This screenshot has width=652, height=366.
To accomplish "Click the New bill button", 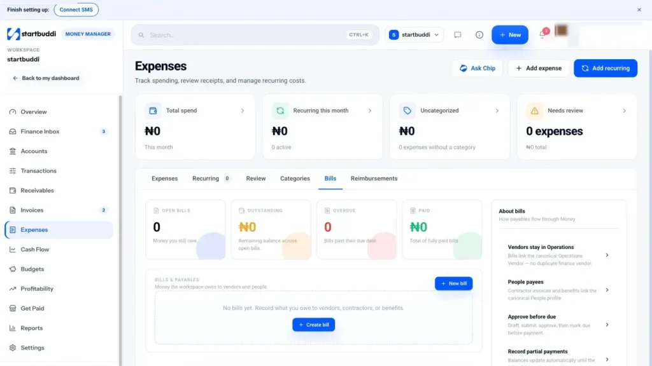I will tap(453, 283).
